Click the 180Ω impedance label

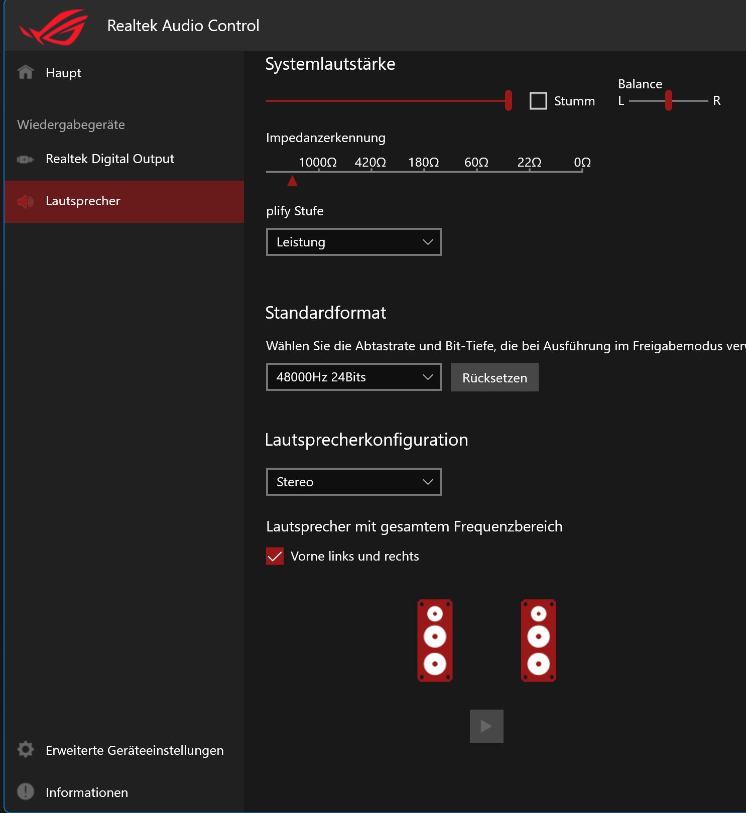click(x=424, y=162)
